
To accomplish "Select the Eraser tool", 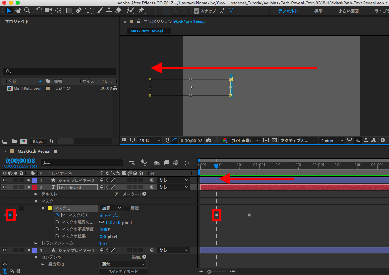I will [x=118, y=11].
